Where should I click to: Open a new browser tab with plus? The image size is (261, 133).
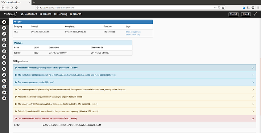click(34, 2)
